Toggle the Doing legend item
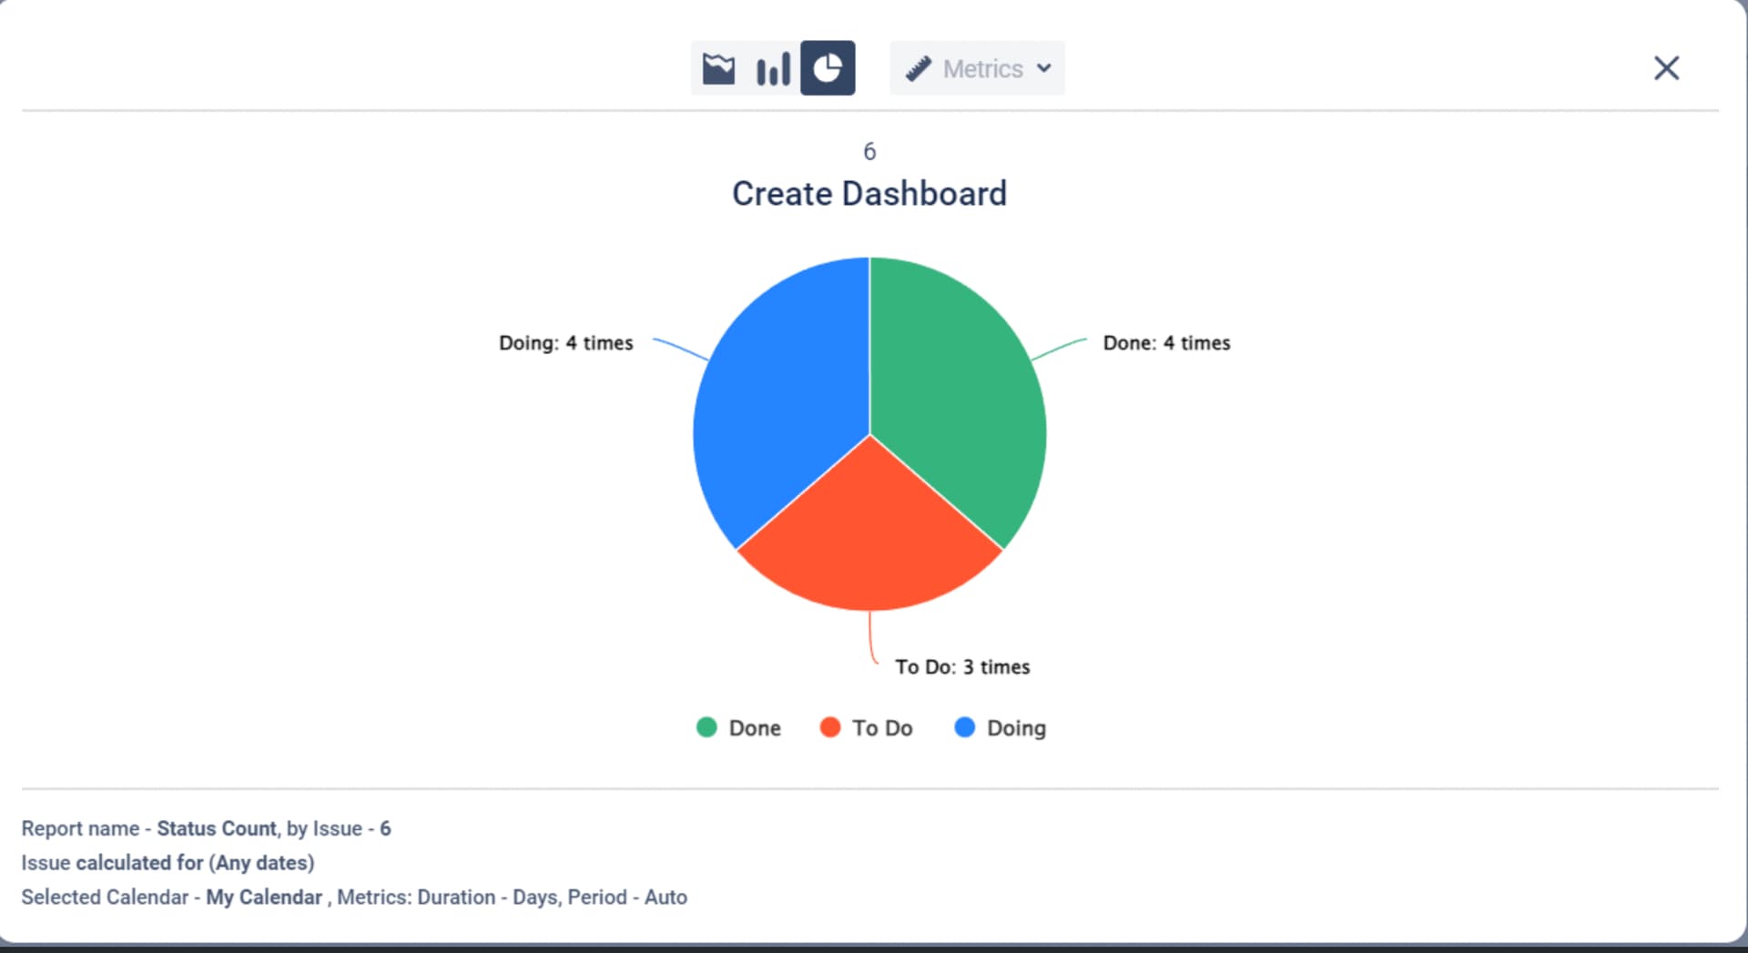Screen dimensions: 1748x953 pos(1001,727)
